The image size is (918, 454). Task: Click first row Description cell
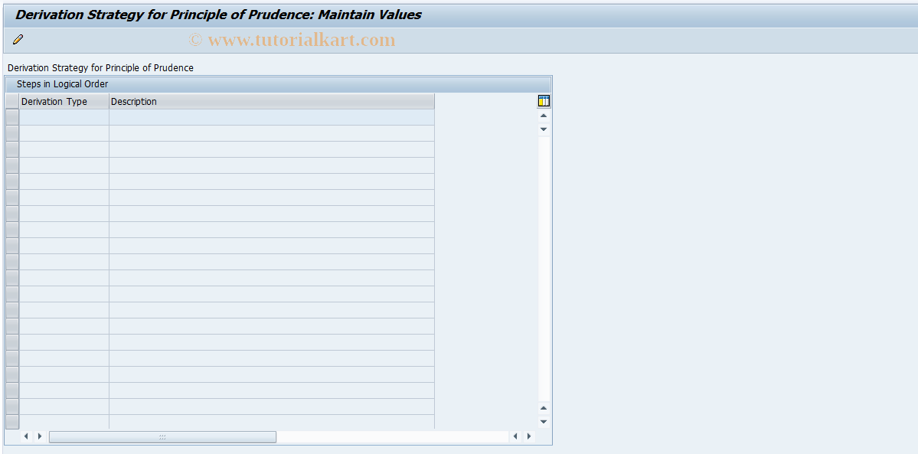pos(272,117)
